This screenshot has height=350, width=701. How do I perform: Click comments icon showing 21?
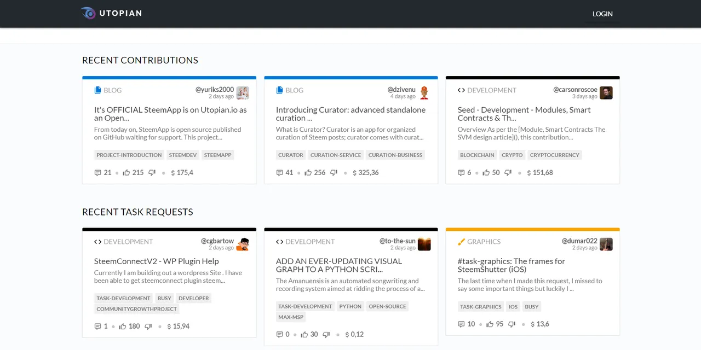click(97, 173)
